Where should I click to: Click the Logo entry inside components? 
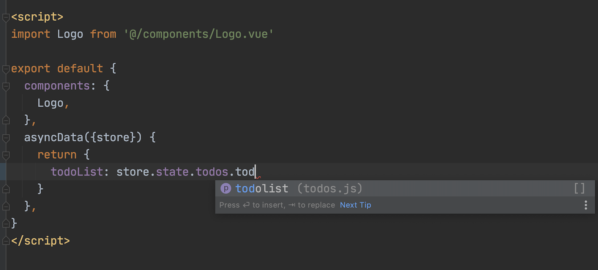50,103
